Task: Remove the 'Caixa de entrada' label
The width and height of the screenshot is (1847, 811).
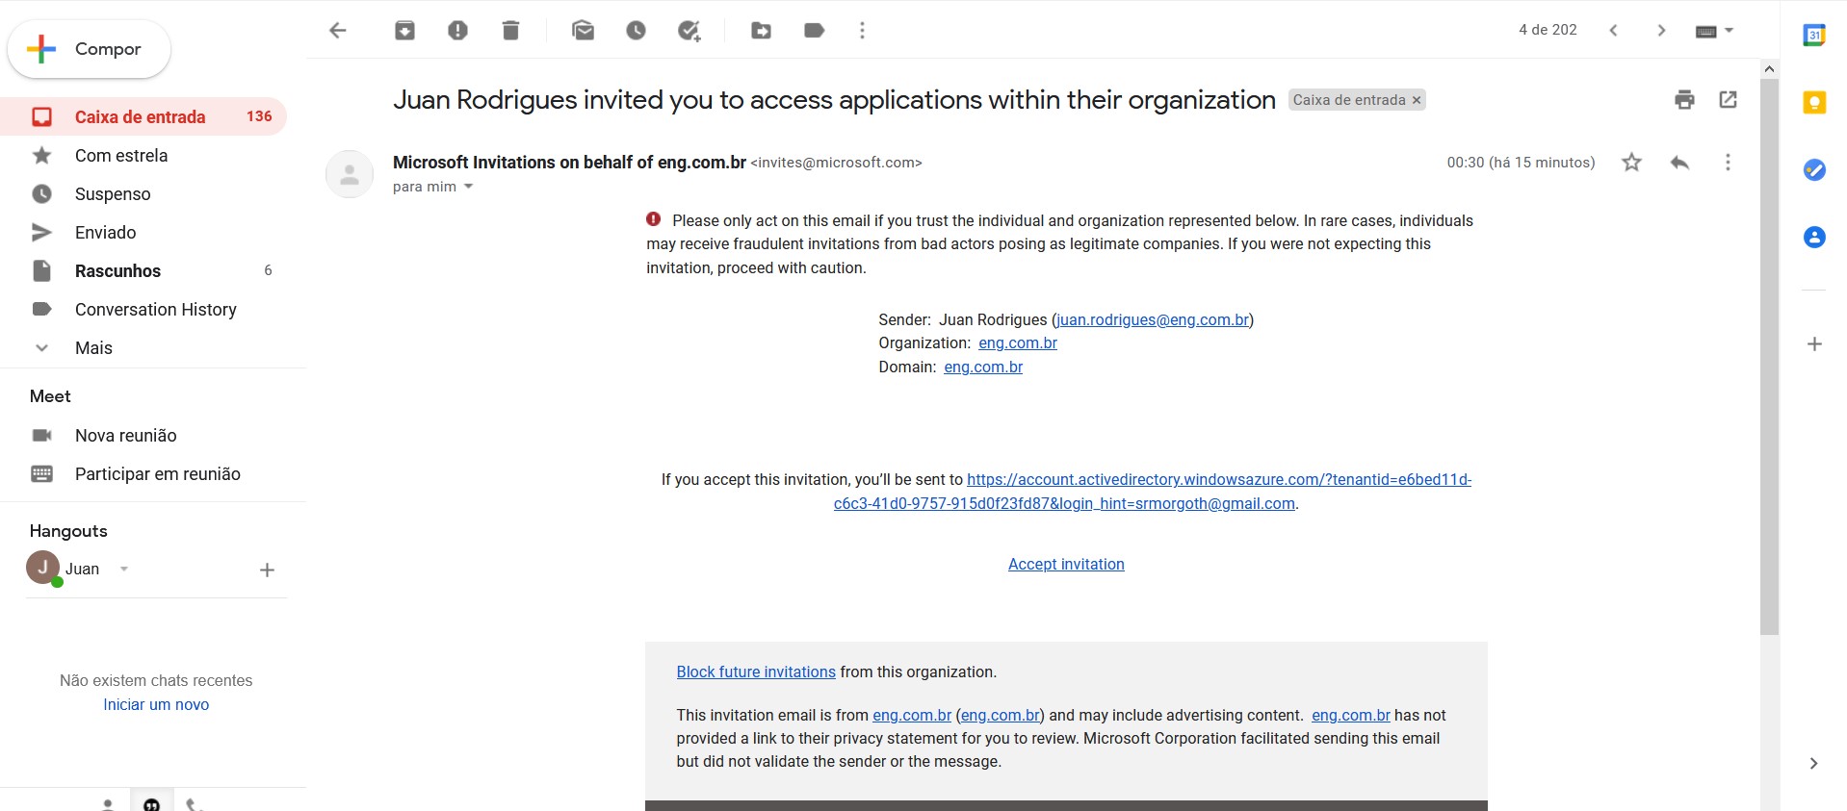Action: [1417, 100]
